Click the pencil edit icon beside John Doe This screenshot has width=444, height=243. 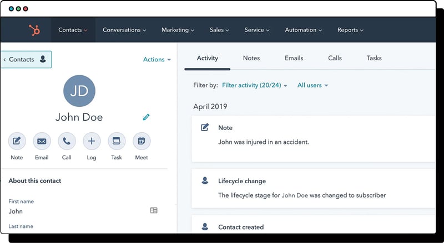[146, 117]
